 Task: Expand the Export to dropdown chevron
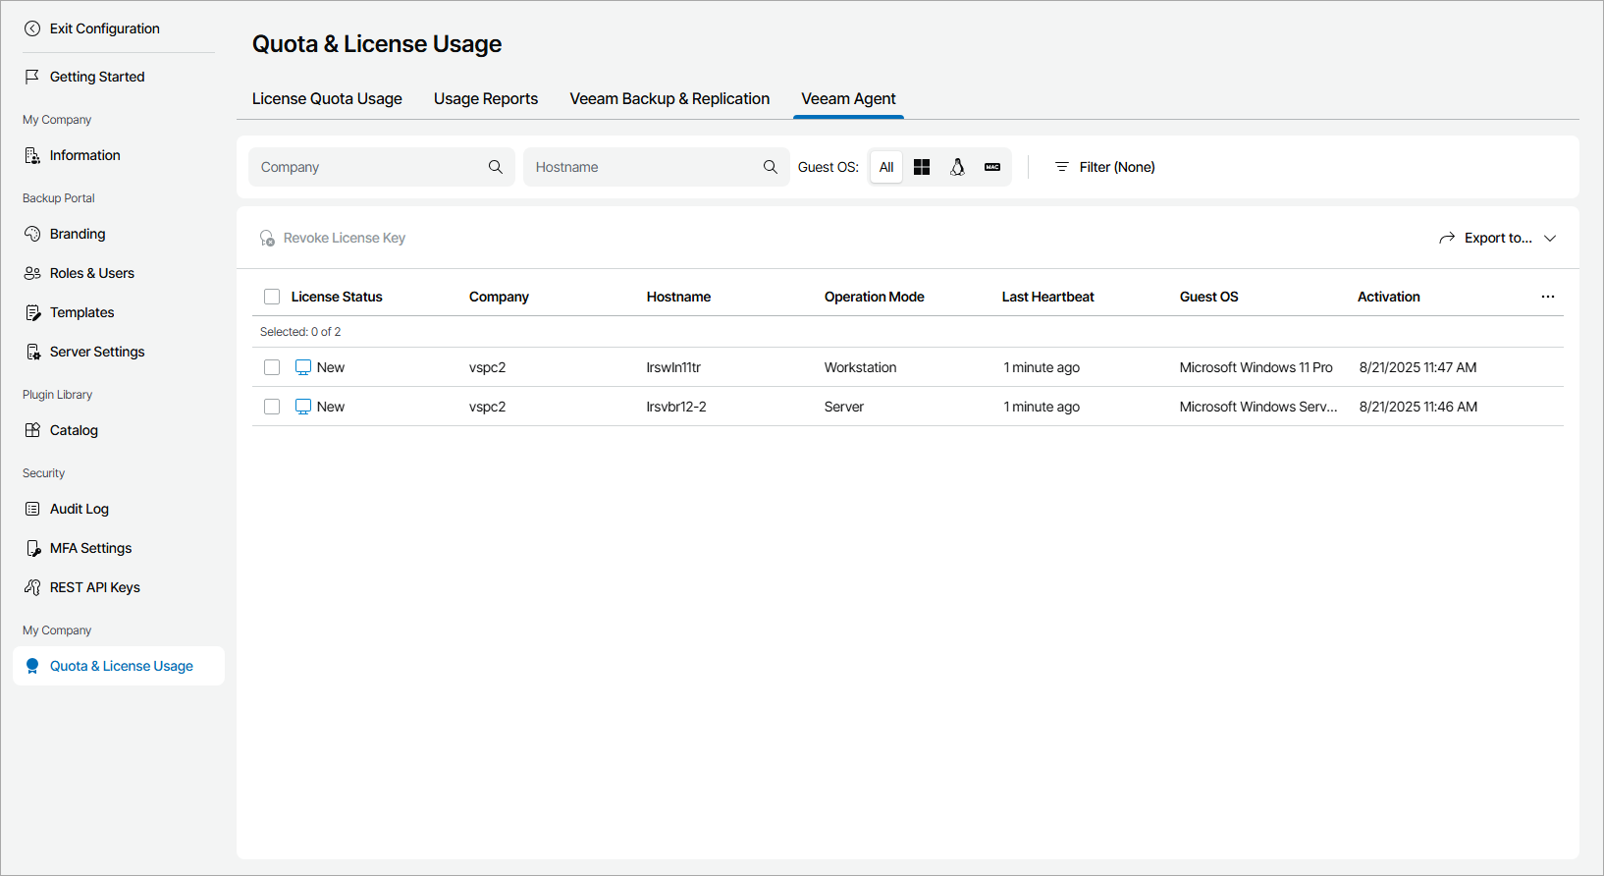(x=1550, y=238)
